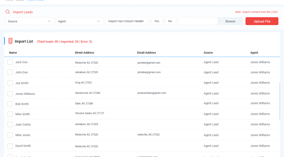Click the email joneswillams@gmail.com
Image resolution: width=284 pixels, height=157 pixels.
pos(152,93)
